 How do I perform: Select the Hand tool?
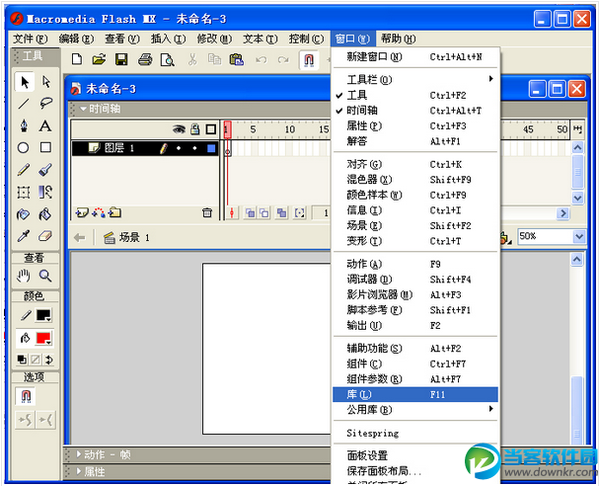click(24, 276)
